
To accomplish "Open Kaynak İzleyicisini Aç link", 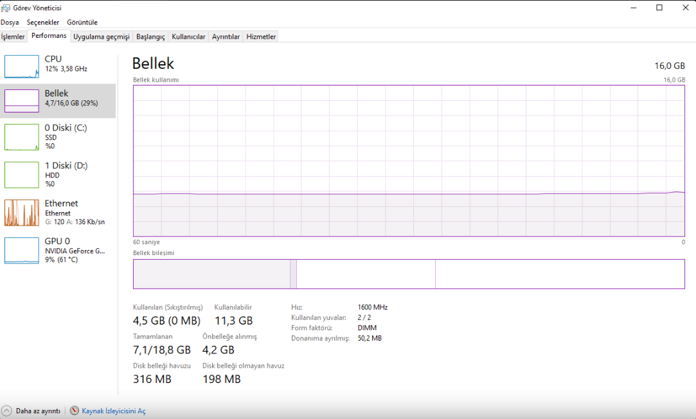I will (114, 411).
